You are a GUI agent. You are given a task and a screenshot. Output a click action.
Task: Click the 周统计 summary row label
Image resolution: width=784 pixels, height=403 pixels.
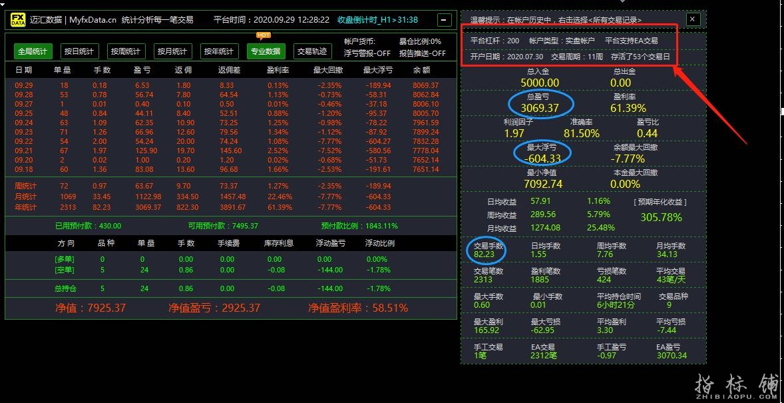pos(25,187)
